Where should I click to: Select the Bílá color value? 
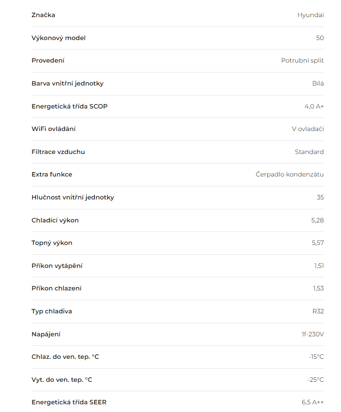[318, 83]
